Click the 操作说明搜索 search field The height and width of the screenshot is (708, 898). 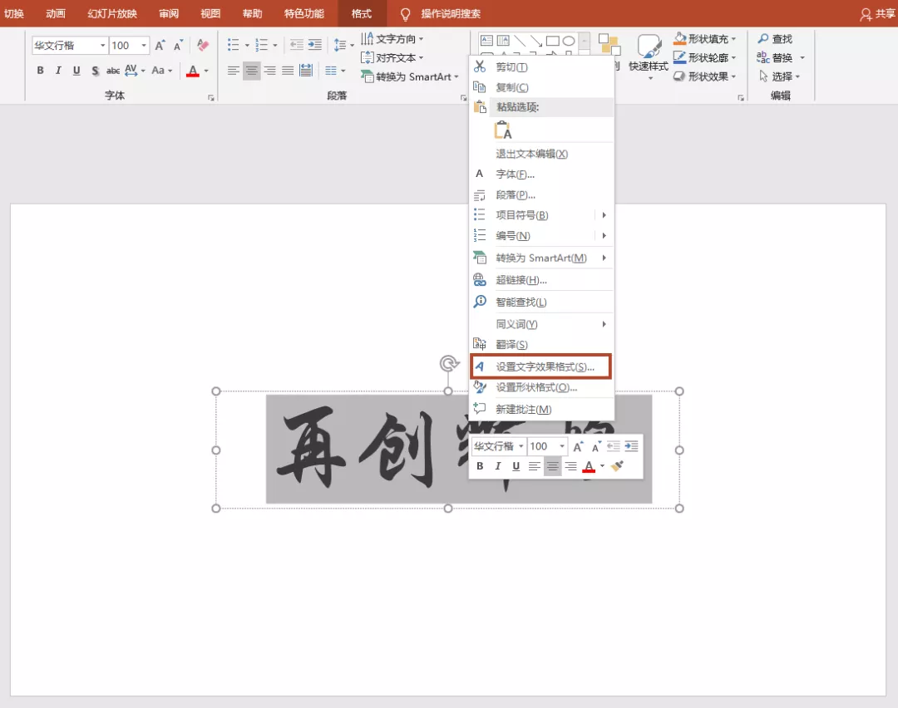click(x=450, y=14)
